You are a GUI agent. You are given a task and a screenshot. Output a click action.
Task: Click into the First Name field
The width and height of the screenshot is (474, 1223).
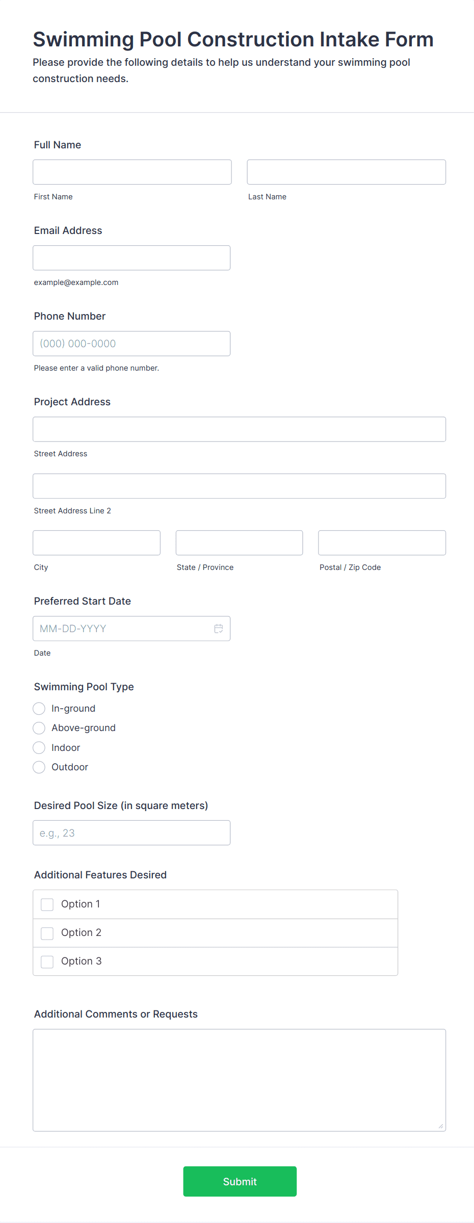tap(132, 172)
